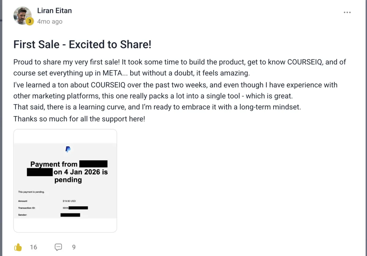Click the paragraph mentioning COURSEIQ and META
The image size is (367, 256).
(180, 68)
